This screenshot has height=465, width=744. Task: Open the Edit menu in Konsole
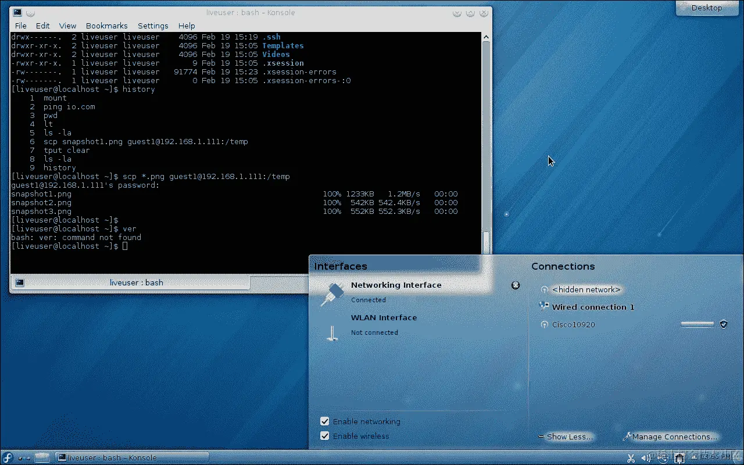42,26
